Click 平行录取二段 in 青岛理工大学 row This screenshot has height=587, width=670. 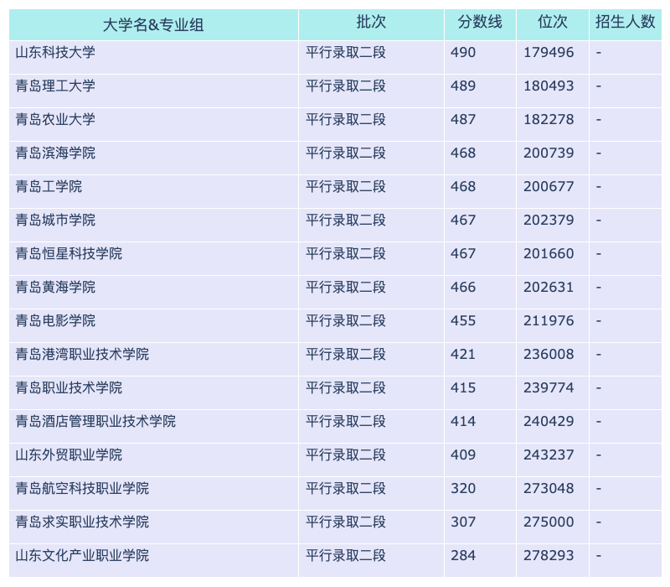coord(346,86)
